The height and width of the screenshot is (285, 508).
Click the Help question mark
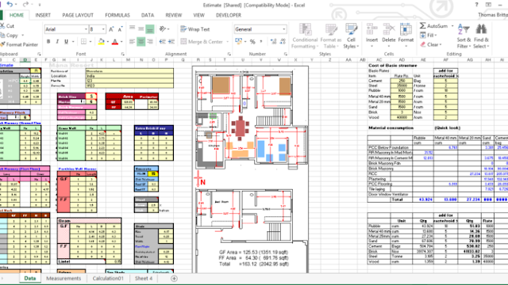point(476,5)
